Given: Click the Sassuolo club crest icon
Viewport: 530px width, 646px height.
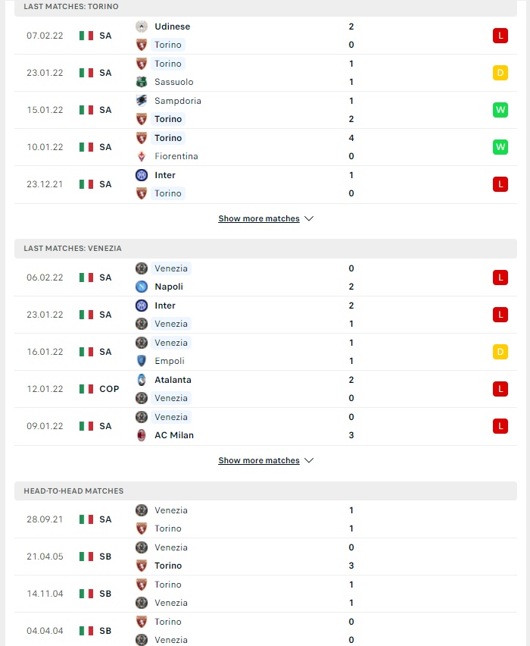Looking at the screenshot, I should coord(141,82).
